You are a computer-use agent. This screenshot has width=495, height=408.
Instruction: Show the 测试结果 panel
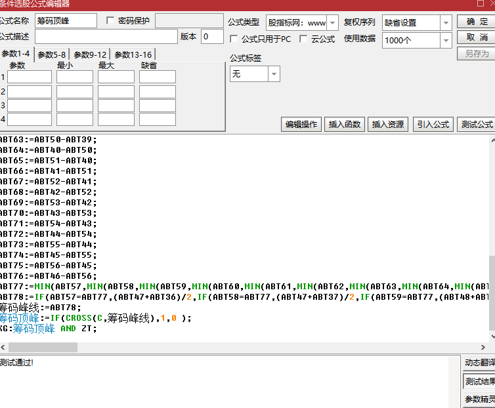click(x=479, y=382)
